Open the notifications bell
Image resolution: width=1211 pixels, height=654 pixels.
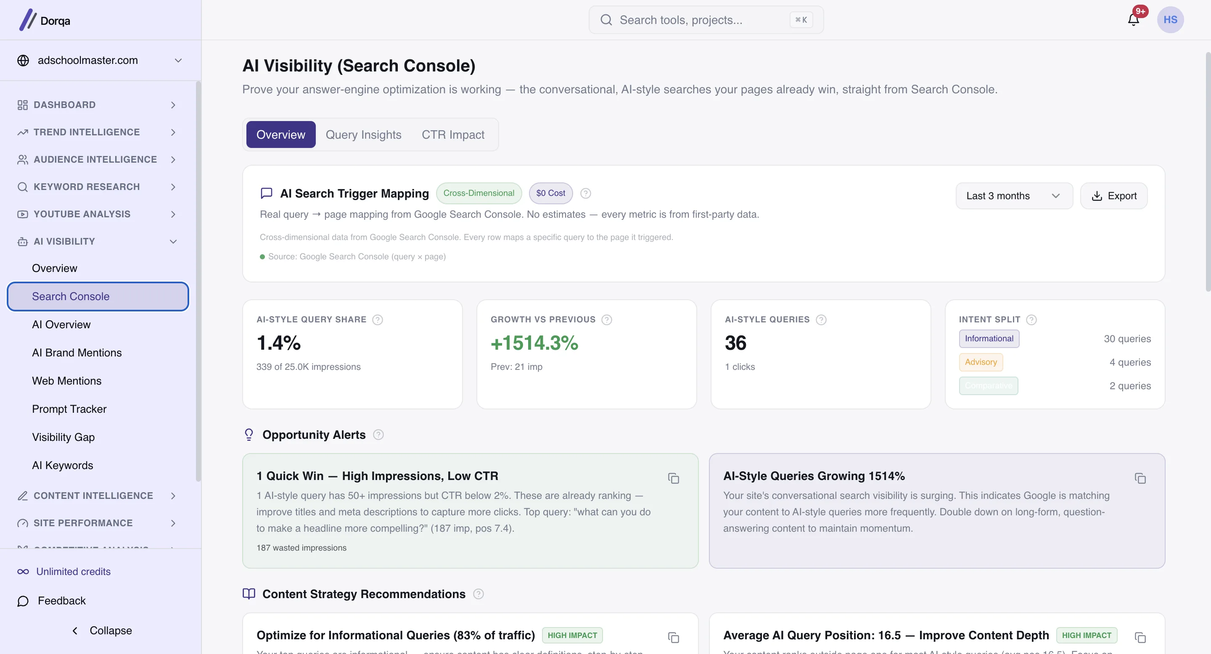click(x=1134, y=20)
